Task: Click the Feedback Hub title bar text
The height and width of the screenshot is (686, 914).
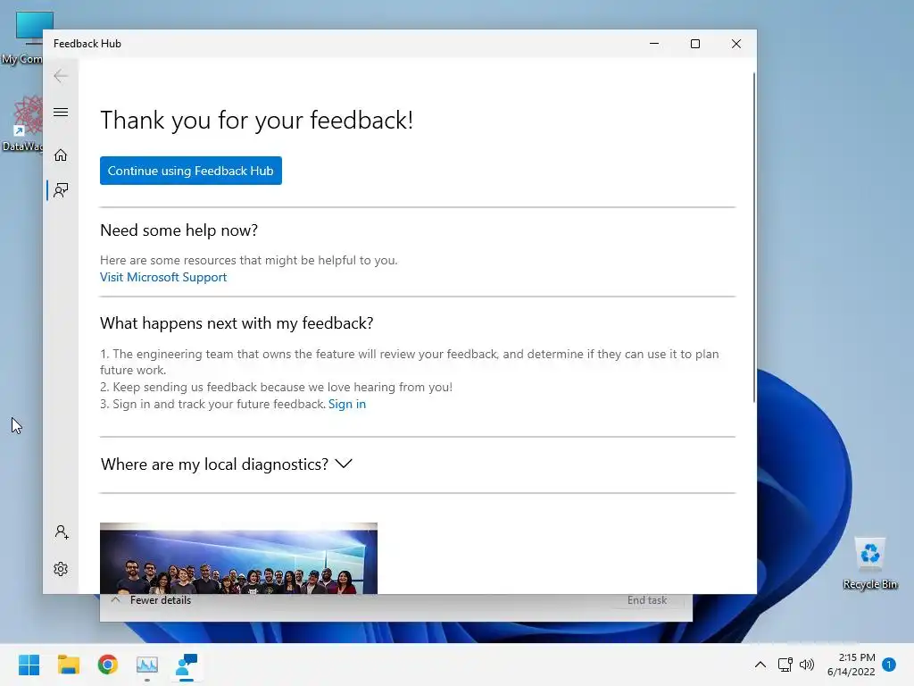Action: click(87, 44)
